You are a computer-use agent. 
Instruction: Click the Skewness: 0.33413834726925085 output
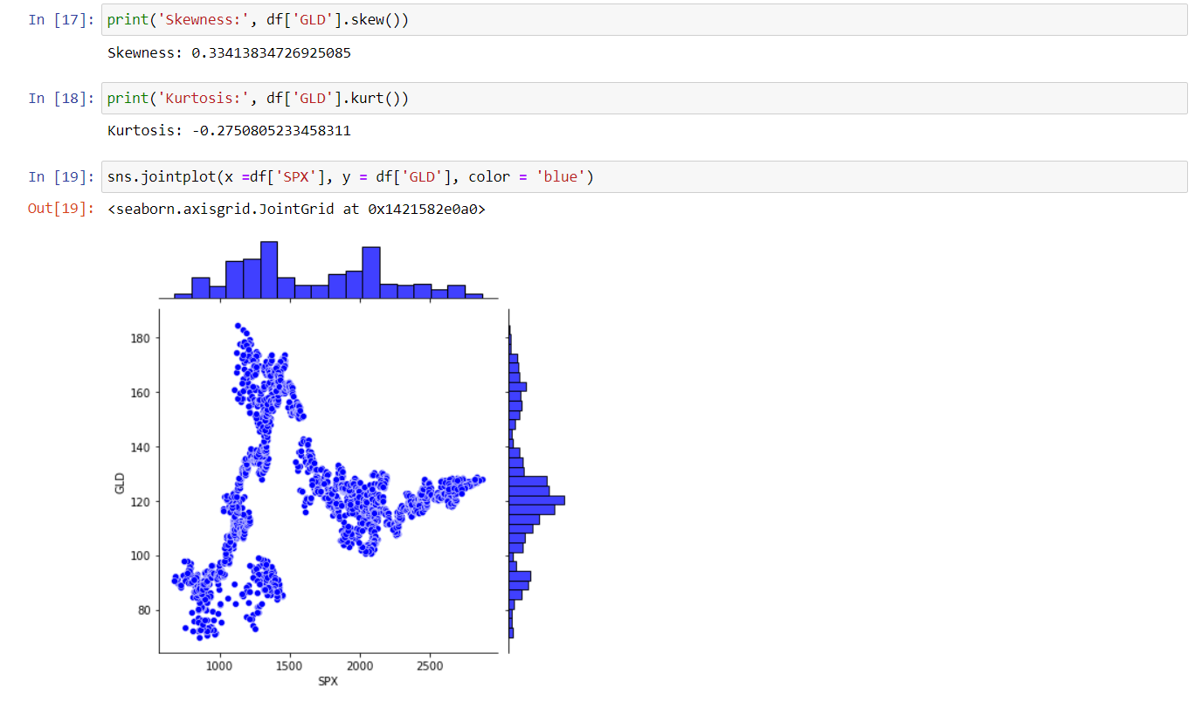pyautogui.click(x=229, y=52)
